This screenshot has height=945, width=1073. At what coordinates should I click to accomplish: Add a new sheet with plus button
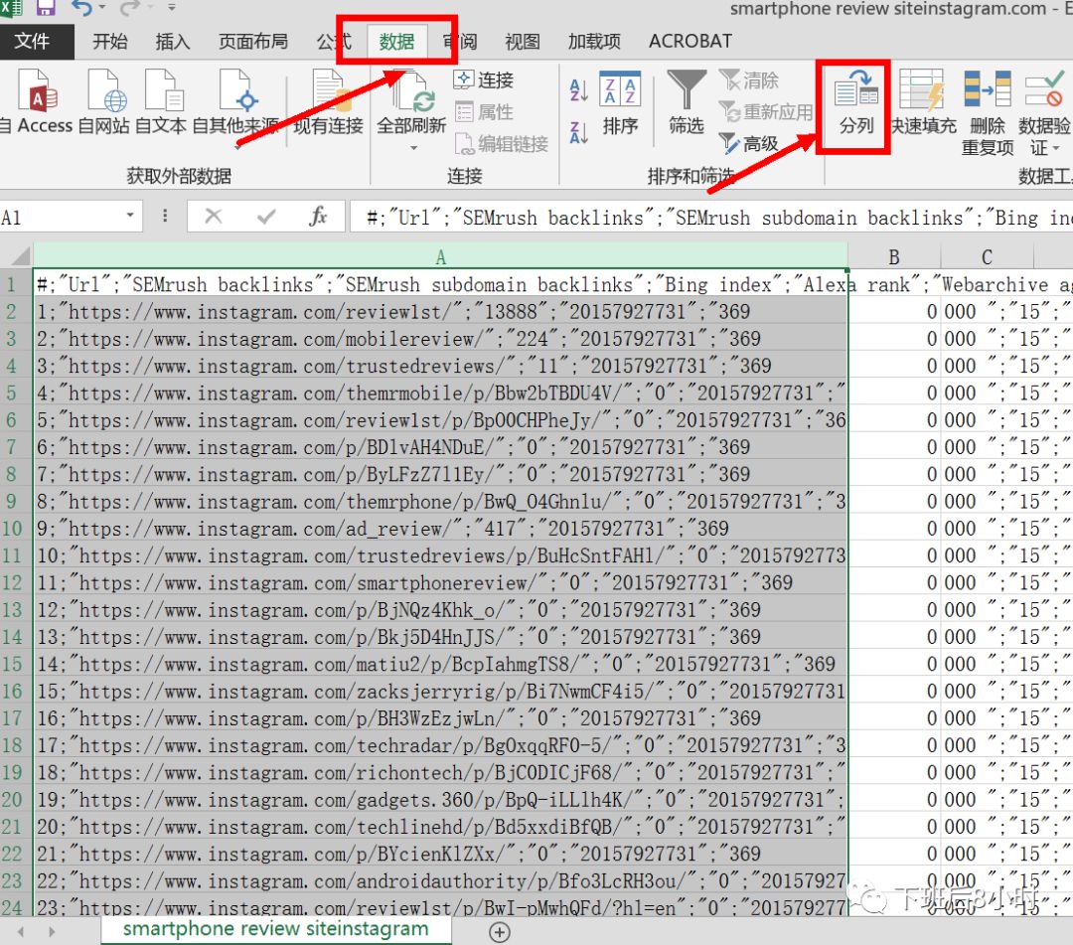pos(500,931)
